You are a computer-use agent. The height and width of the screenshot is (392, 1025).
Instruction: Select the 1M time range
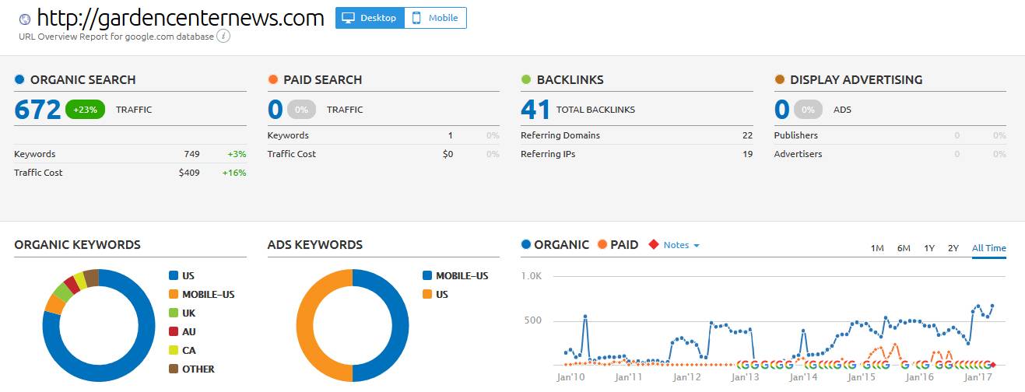[x=877, y=248]
